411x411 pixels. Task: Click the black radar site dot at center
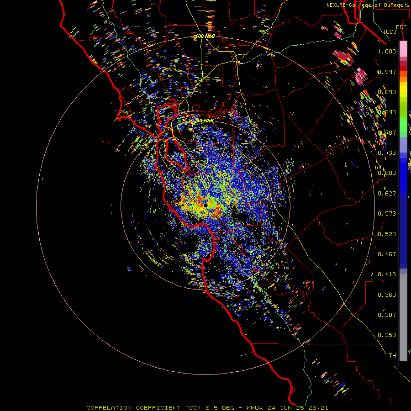coord(205,205)
